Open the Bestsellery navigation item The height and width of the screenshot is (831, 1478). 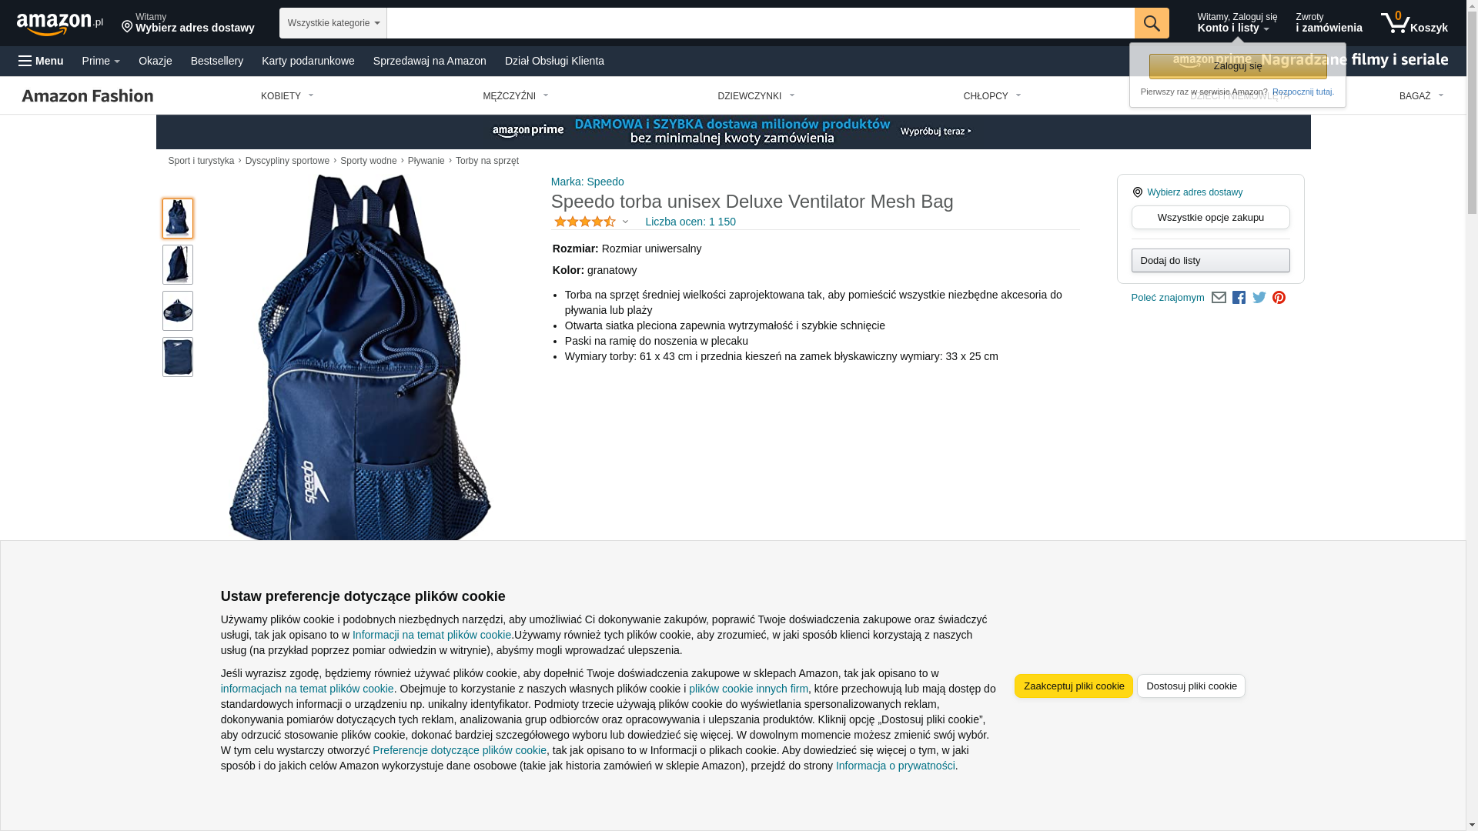(217, 61)
